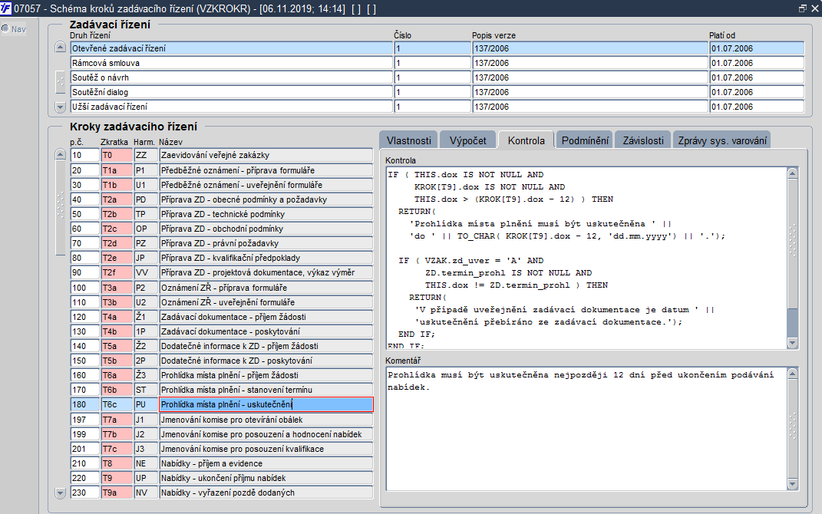
Task: Open the Vlastnosti tab
Action: 409,140
